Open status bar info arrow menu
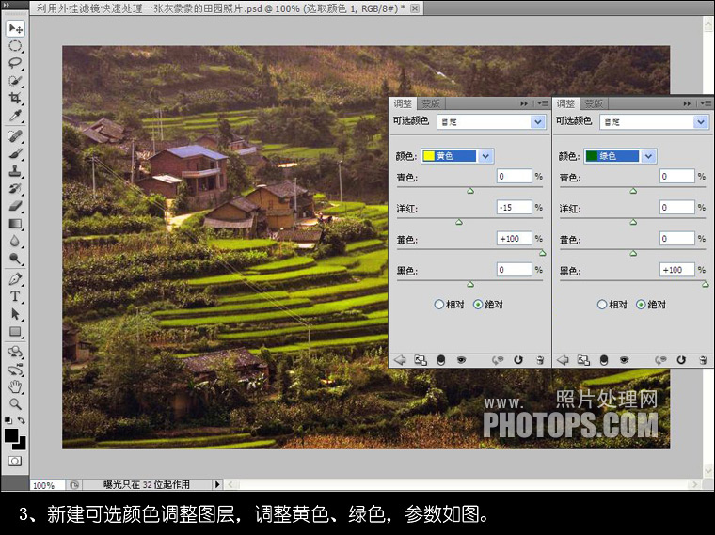The image size is (715, 535). pyautogui.click(x=217, y=484)
